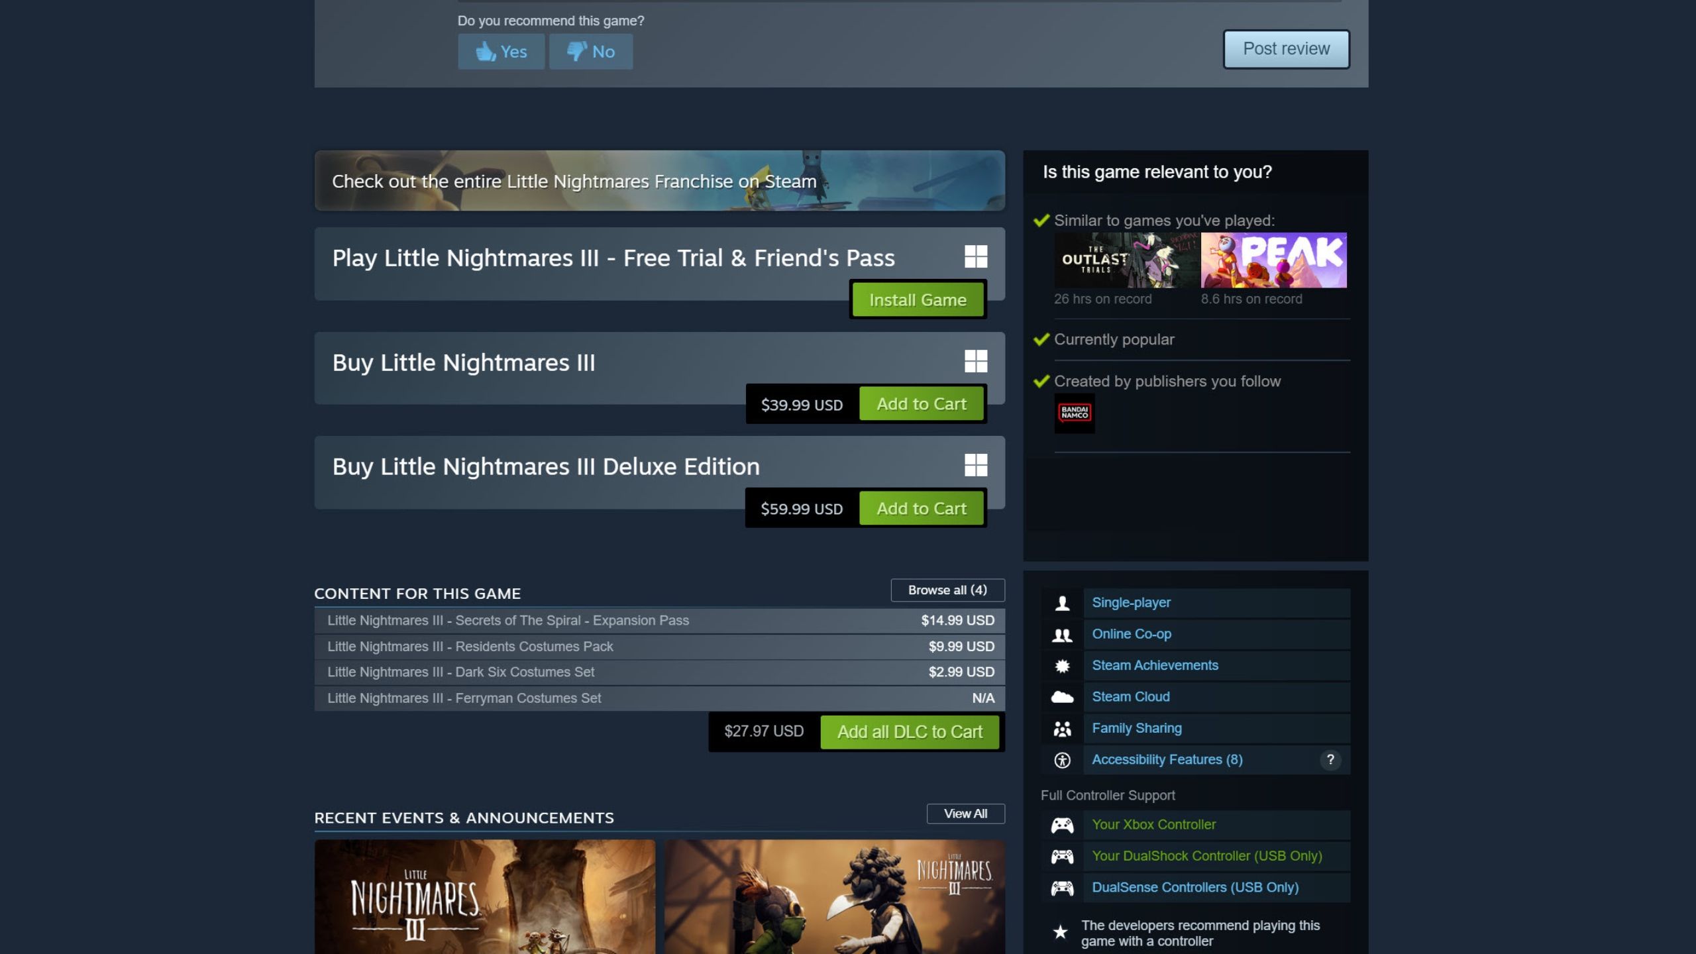Click the Family Sharing icon
Viewport: 1696px width, 954px height.
point(1063,727)
